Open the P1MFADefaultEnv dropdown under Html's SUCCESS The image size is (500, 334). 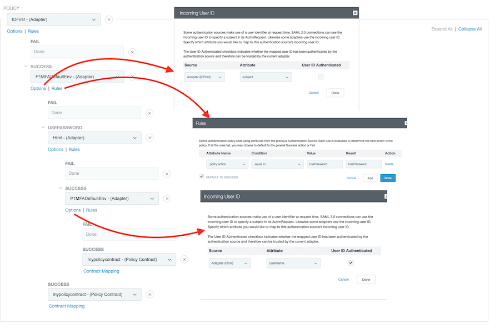tap(112, 199)
